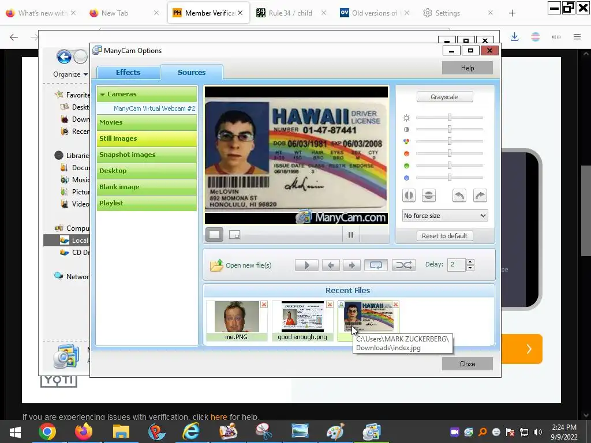The image size is (591, 443).
Task: Rotate the video left with the curved arrow
Action: (459, 196)
